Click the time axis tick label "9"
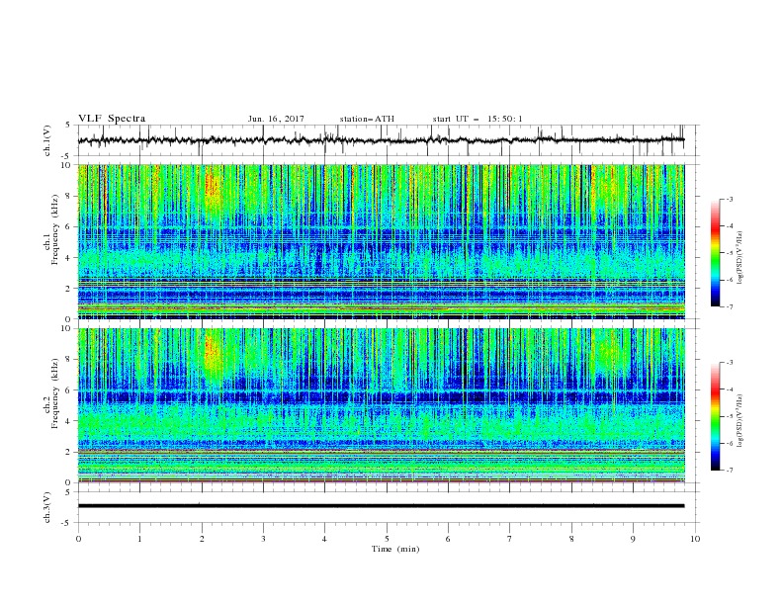 (x=633, y=539)
